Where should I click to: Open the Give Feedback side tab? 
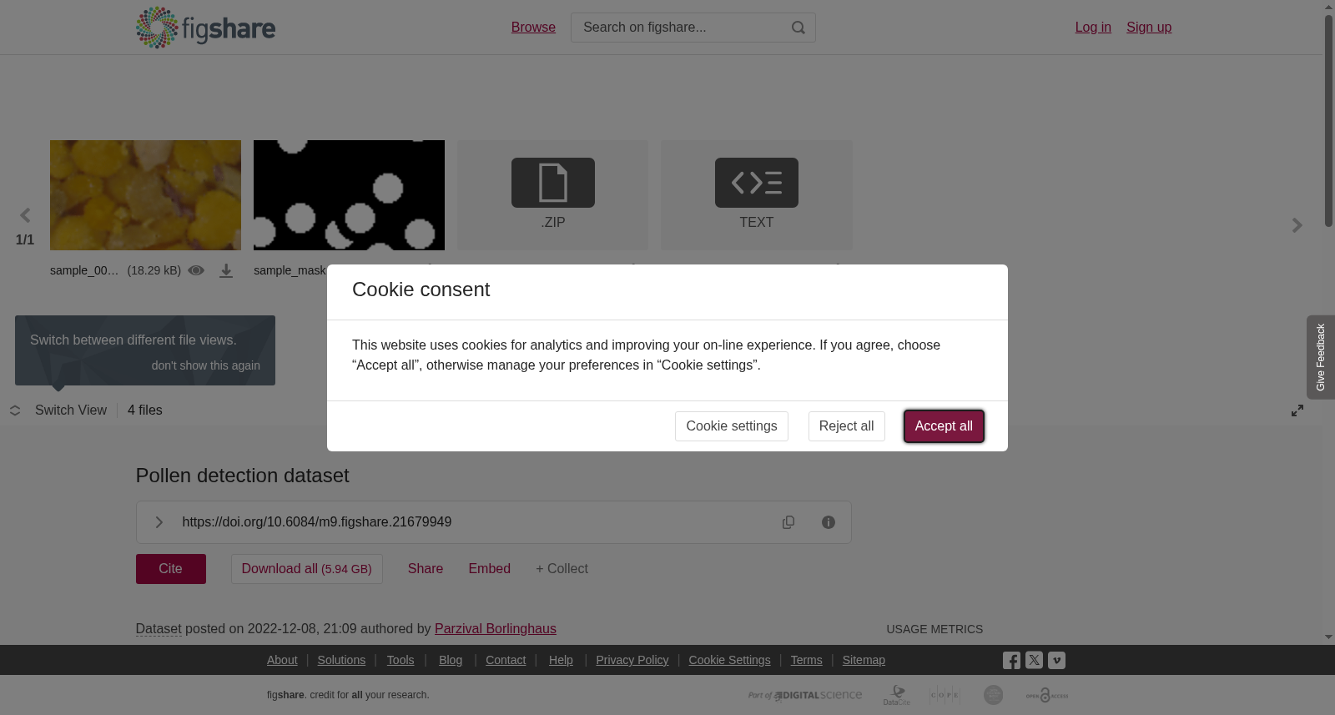(x=1321, y=357)
